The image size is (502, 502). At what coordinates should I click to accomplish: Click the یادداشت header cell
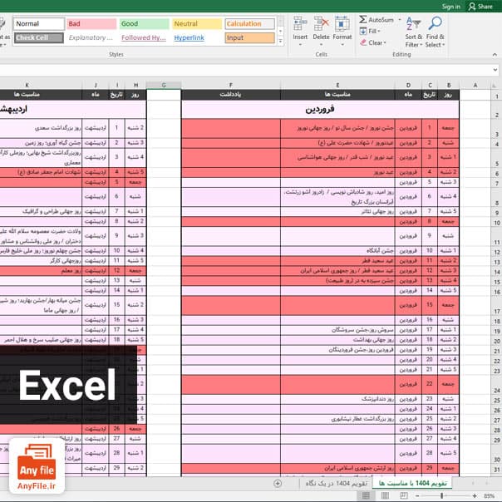(231, 95)
